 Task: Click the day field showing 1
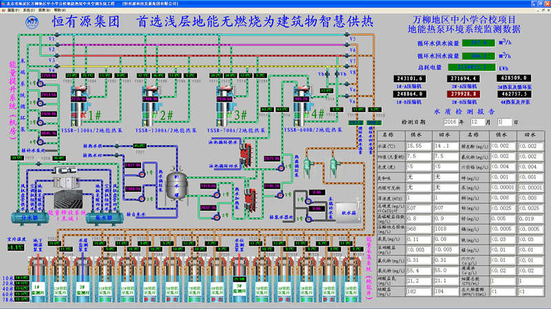pos(503,122)
